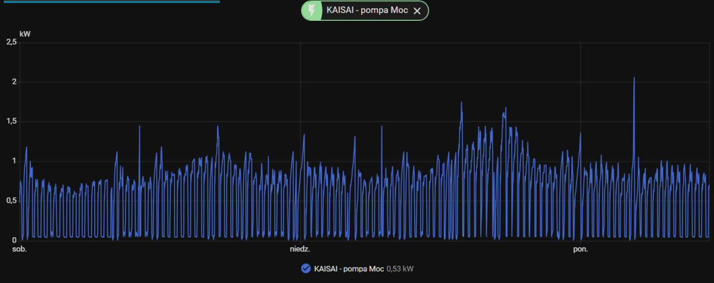
Task: Click the 2,5 y-axis label
Action: click(11, 42)
